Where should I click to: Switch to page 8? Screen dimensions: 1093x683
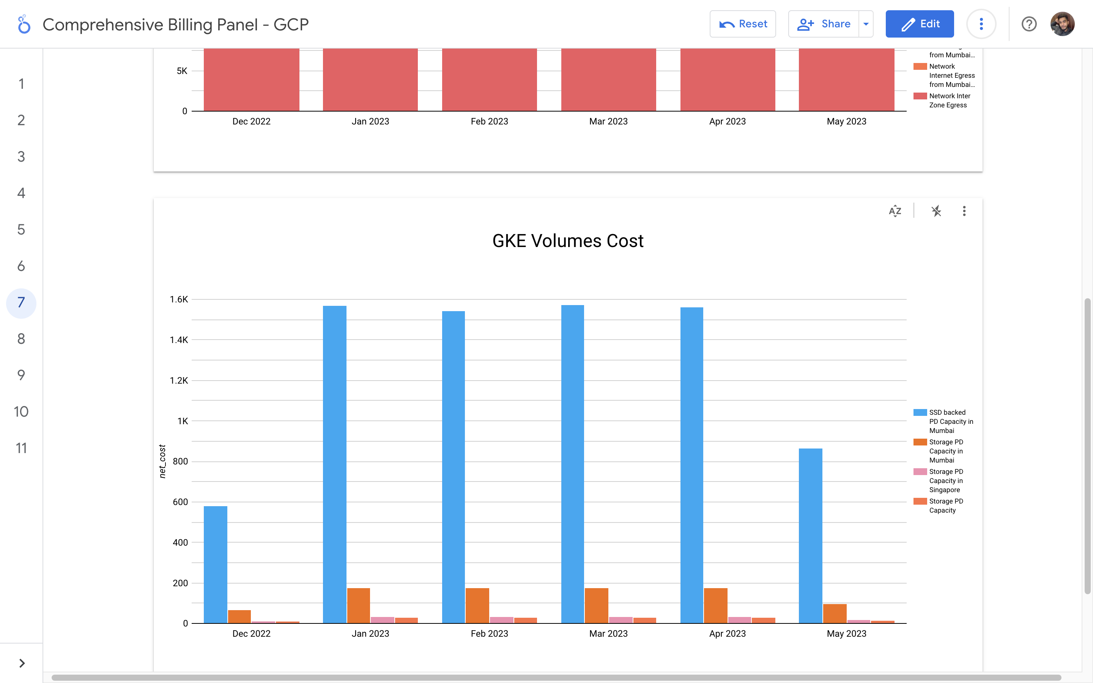coord(21,339)
